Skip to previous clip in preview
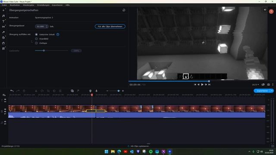Image resolution: width=276 pixels, height=155 pixels. pyautogui.click(x=195, y=84)
